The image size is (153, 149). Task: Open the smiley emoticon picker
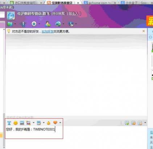pos(16,123)
